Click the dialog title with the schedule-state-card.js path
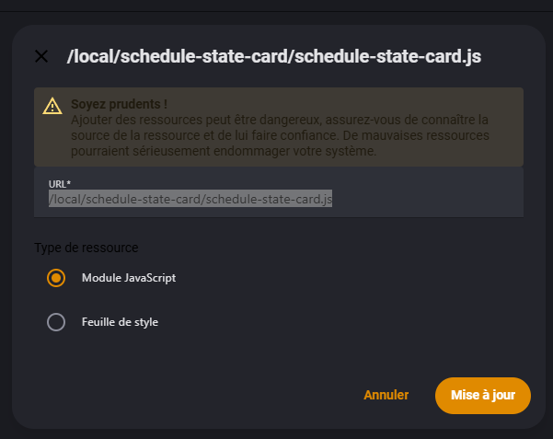 (274, 57)
